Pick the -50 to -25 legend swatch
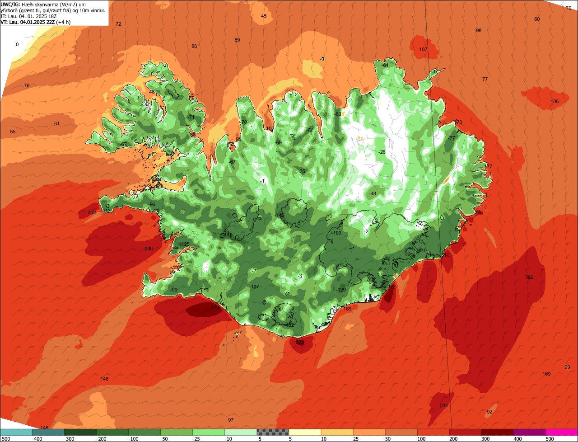 (176, 432)
